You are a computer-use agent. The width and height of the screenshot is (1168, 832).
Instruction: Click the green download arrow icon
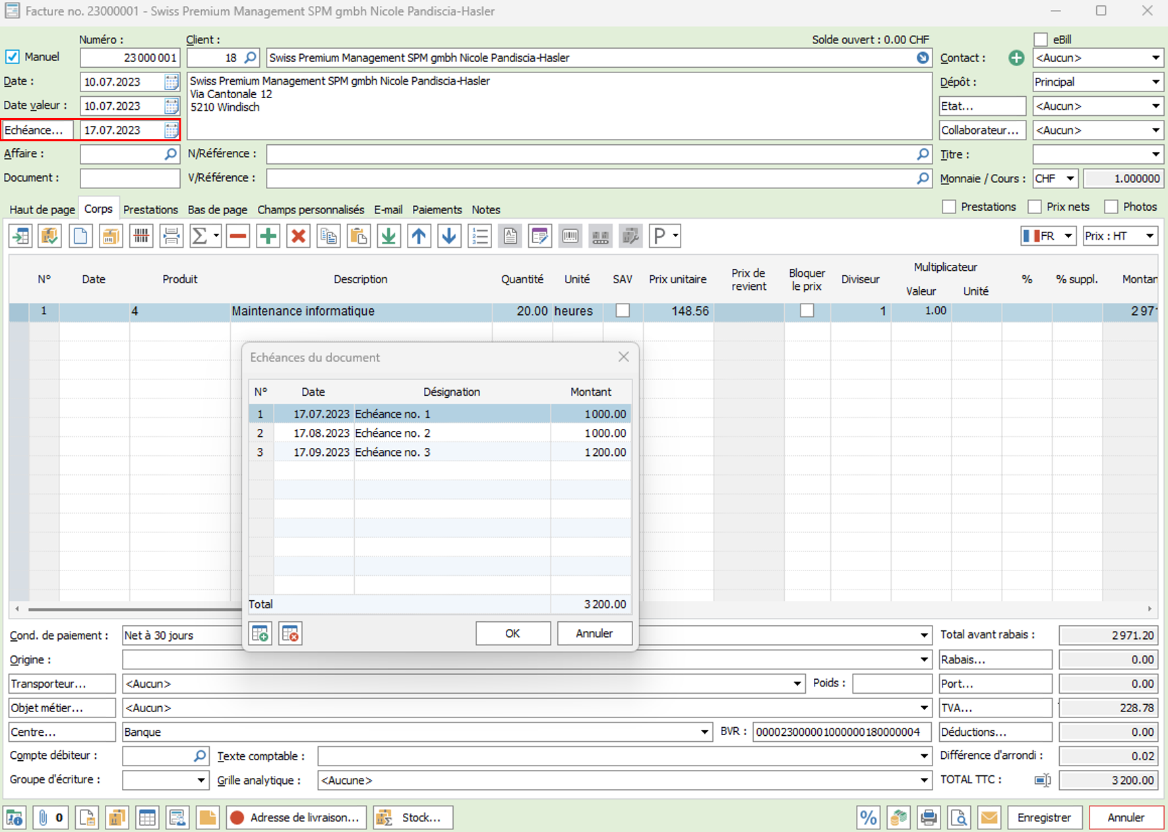389,236
